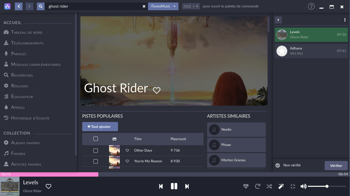Go to Téléchargements in the sidebar
The height and width of the screenshot is (196, 350).
coord(27,43)
